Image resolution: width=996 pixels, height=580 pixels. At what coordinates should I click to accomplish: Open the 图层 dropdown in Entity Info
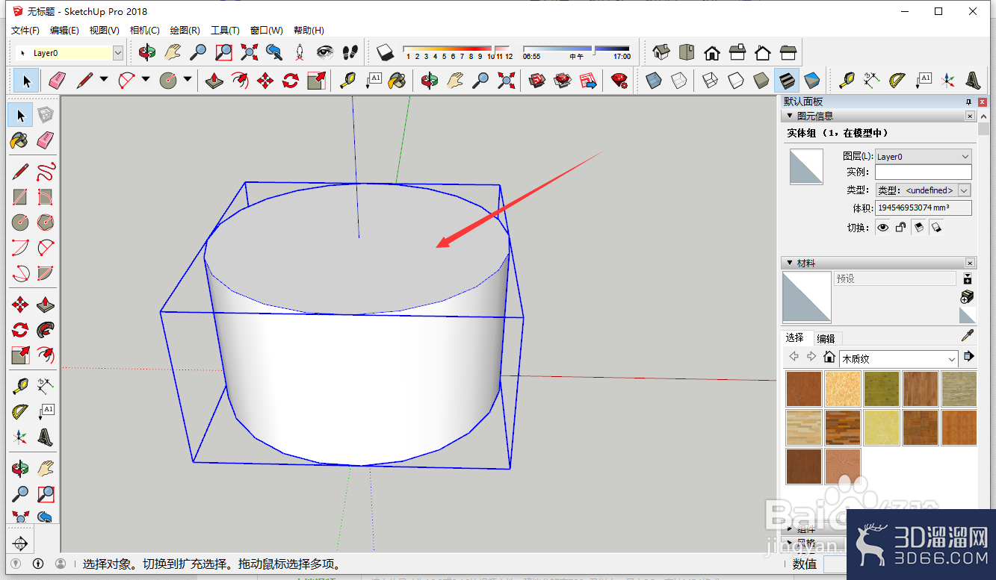pos(924,157)
